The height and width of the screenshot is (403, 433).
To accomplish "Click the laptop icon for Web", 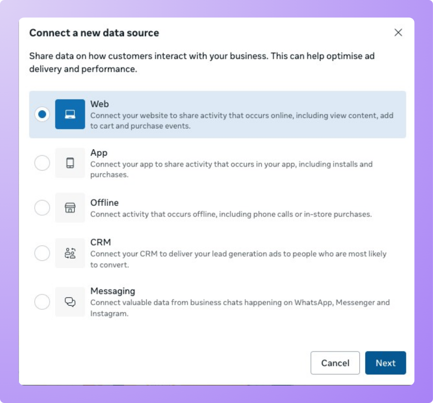I will click(70, 114).
